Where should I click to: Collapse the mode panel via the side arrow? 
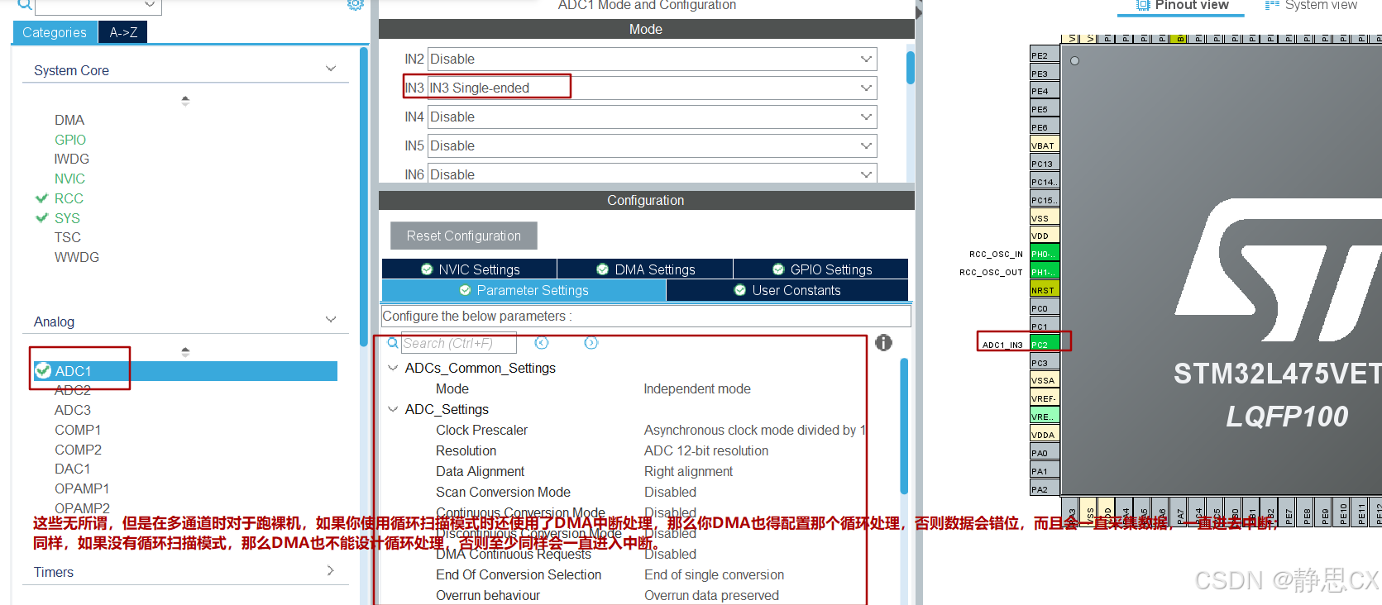pos(918,13)
